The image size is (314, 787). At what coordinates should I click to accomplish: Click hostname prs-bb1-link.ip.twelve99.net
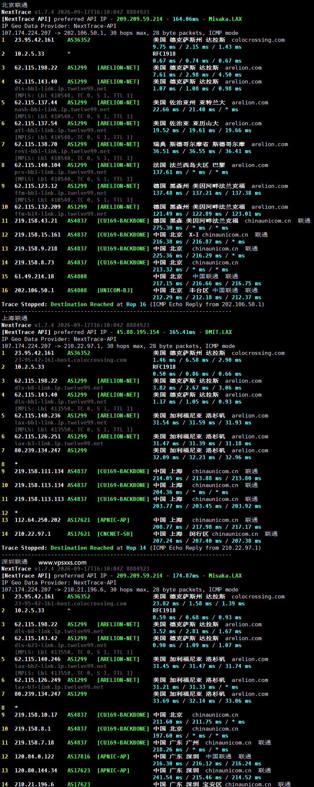(61, 172)
